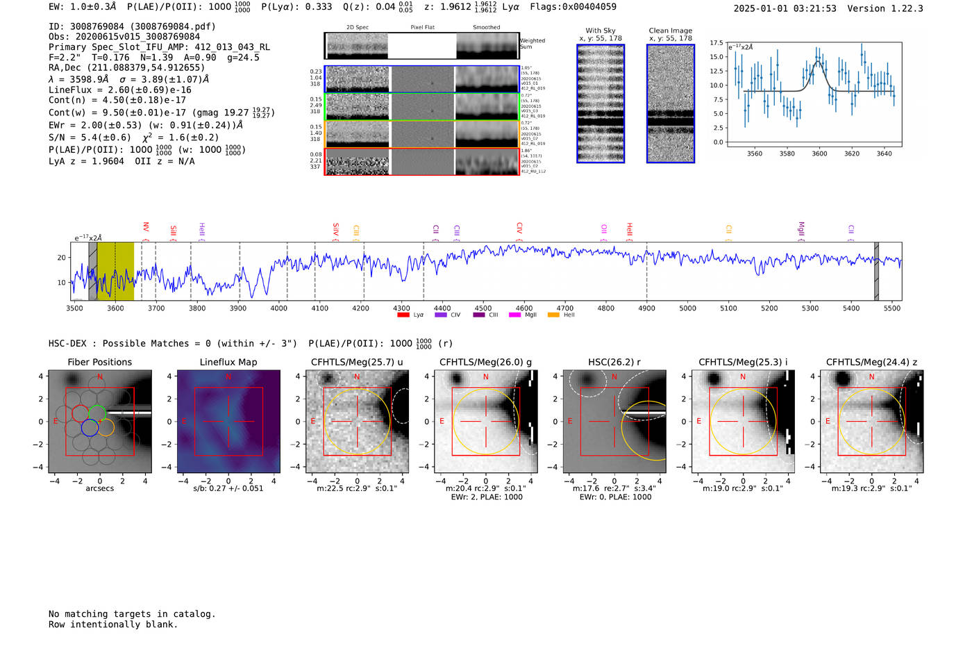This screenshot has height=662, width=972.
Task: Click the red Lyα legend swatch
Action: coord(403,315)
